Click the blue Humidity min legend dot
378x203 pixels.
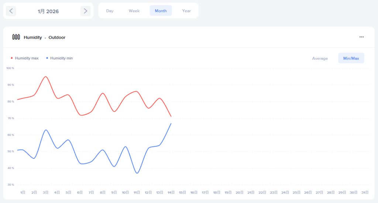pos(47,58)
